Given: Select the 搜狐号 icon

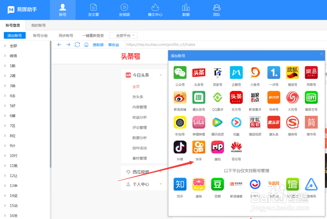Looking at the screenshot, I should click(x=293, y=73).
